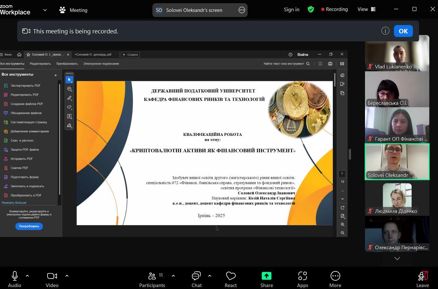Zoom in with magnifier plus icon
The image size is (438, 289).
pyautogui.click(x=342, y=224)
